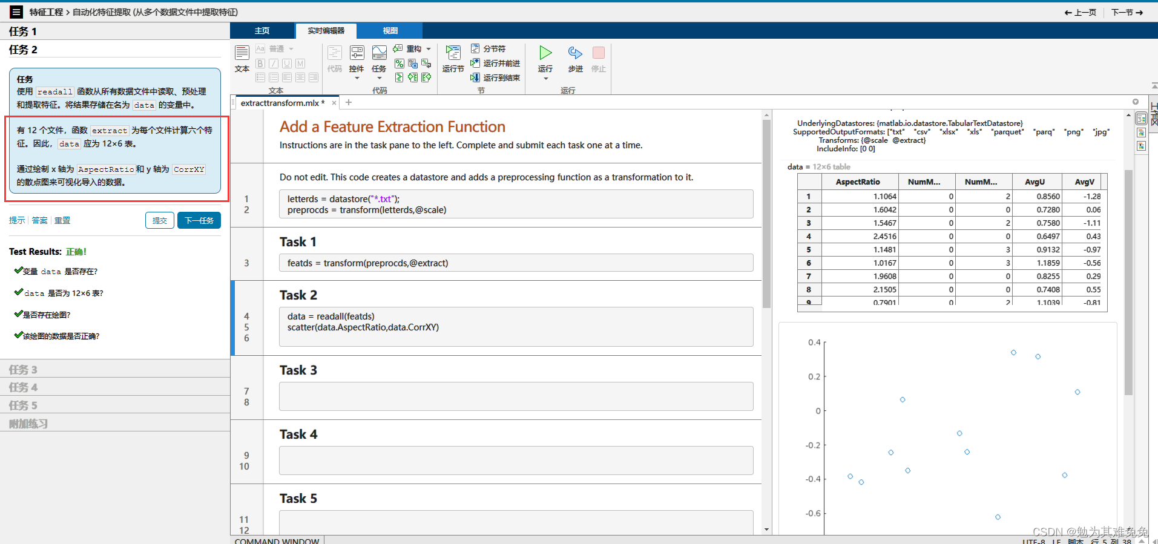This screenshot has width=1158, height=544.
Task: Hide code view icon
Action: [x=1141, y=146]
